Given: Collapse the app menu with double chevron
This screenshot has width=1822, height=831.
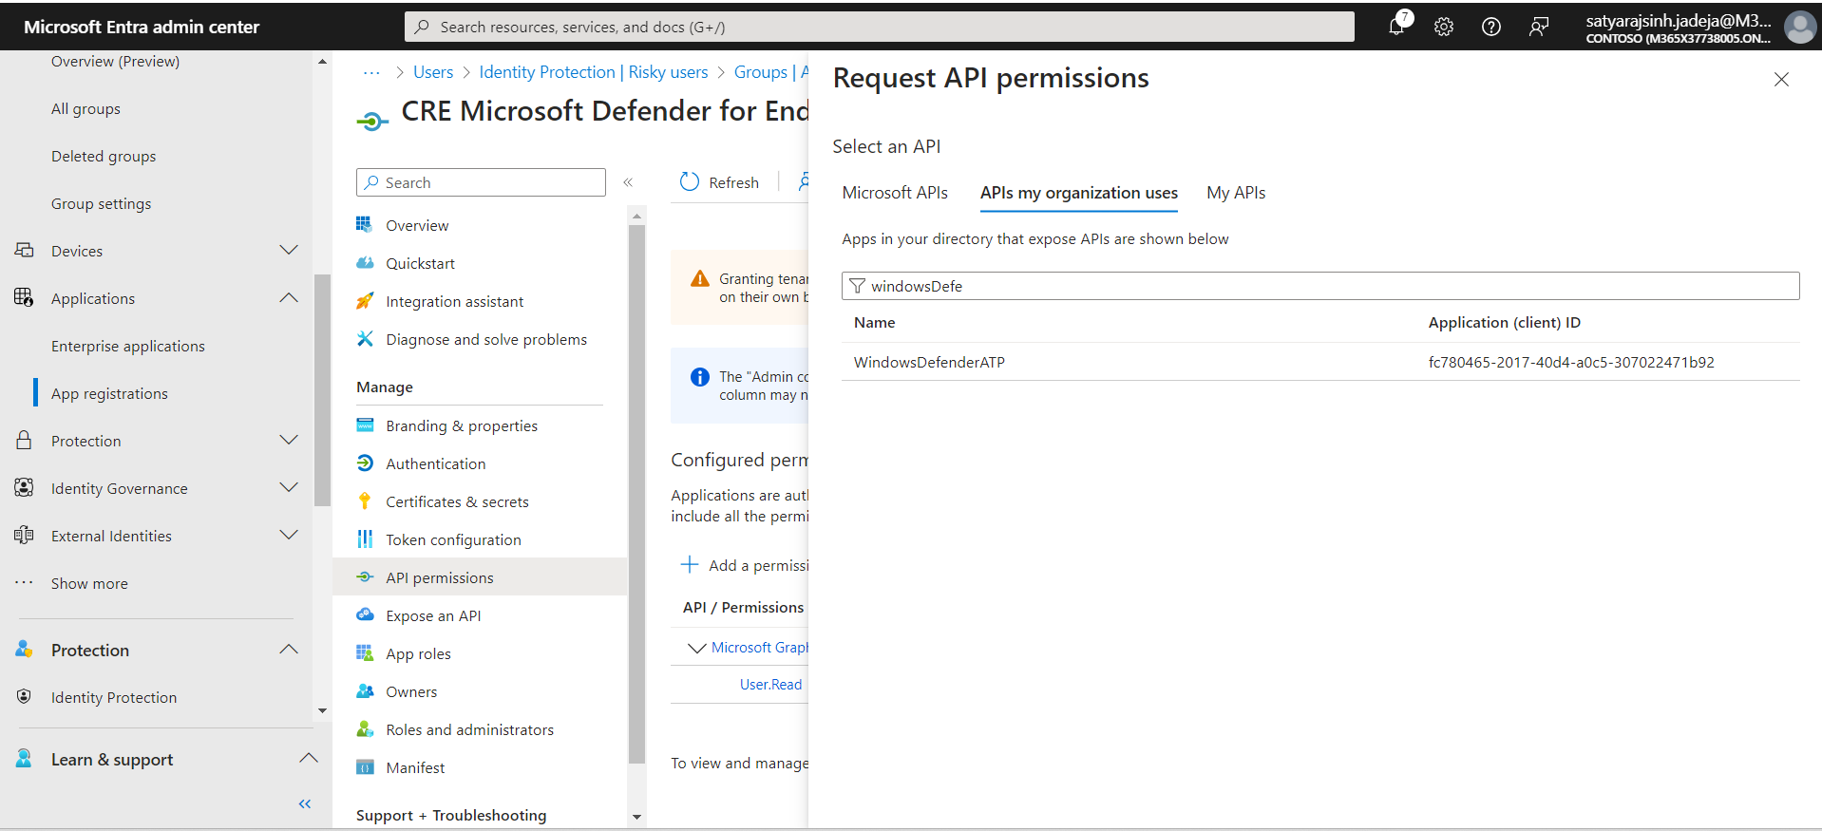Looking at the screenshot, I should click(628, 182).
